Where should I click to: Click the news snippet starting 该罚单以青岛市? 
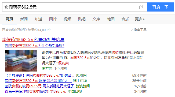point(93,58)
